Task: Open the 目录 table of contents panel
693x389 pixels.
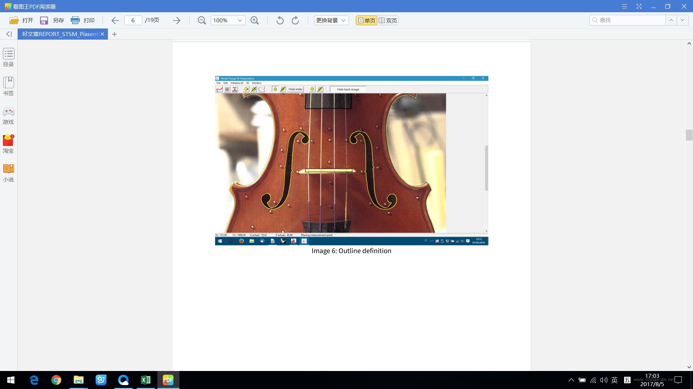Action: tap(9, 58)
